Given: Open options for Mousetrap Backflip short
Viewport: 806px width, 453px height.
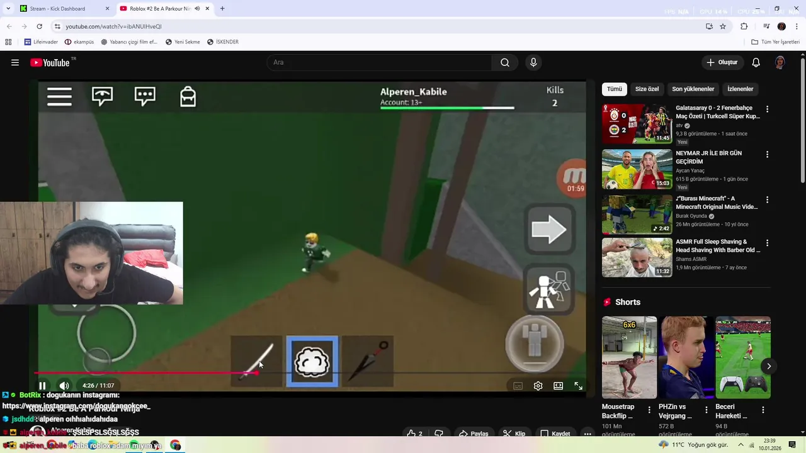Looking at the screenshot, I should pyautogui.click(x=649, y=410).
